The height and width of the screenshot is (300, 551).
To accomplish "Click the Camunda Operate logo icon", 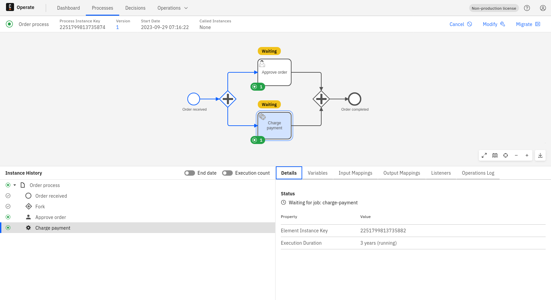I will [10, 7].
